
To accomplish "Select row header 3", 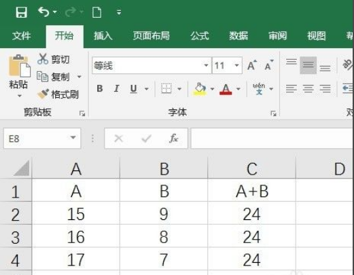I will point(16,237).
